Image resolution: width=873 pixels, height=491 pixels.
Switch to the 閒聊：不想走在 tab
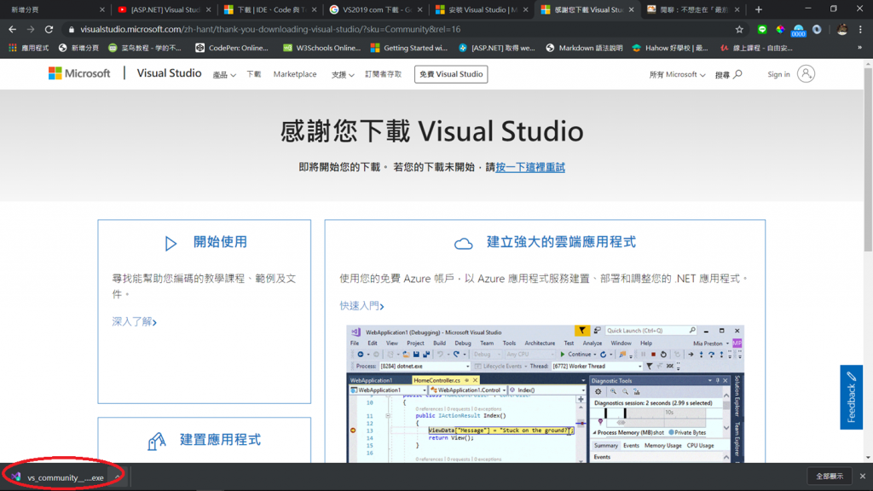[x=694, y=9]
